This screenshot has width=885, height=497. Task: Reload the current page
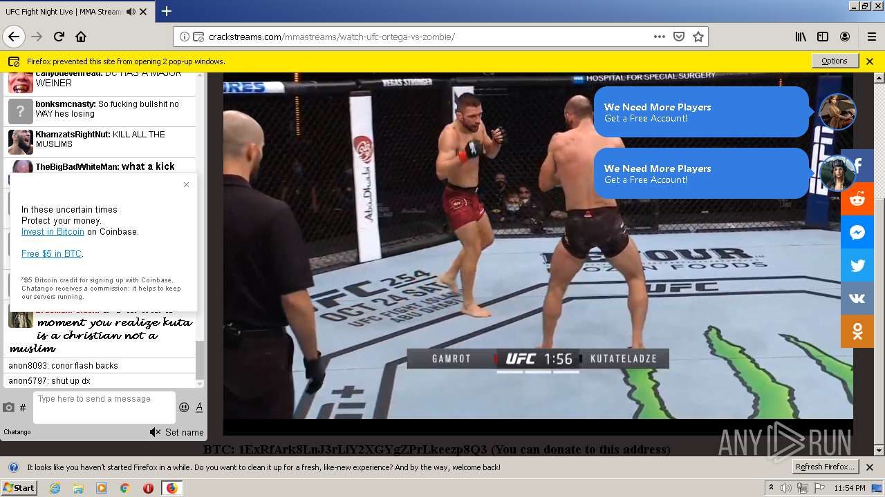[59, 37]
